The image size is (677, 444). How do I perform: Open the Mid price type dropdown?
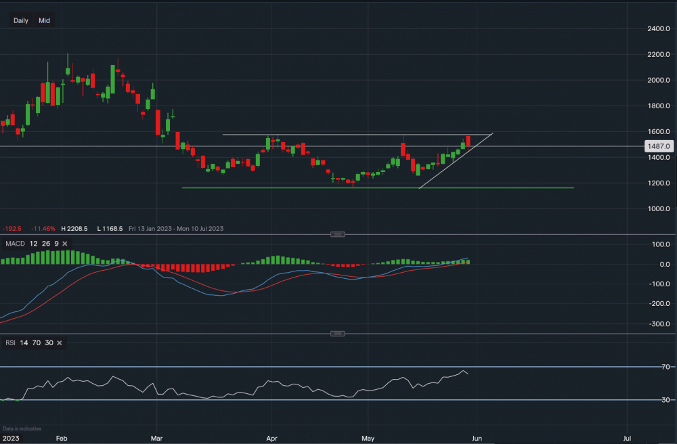click(x=44, y=20)
